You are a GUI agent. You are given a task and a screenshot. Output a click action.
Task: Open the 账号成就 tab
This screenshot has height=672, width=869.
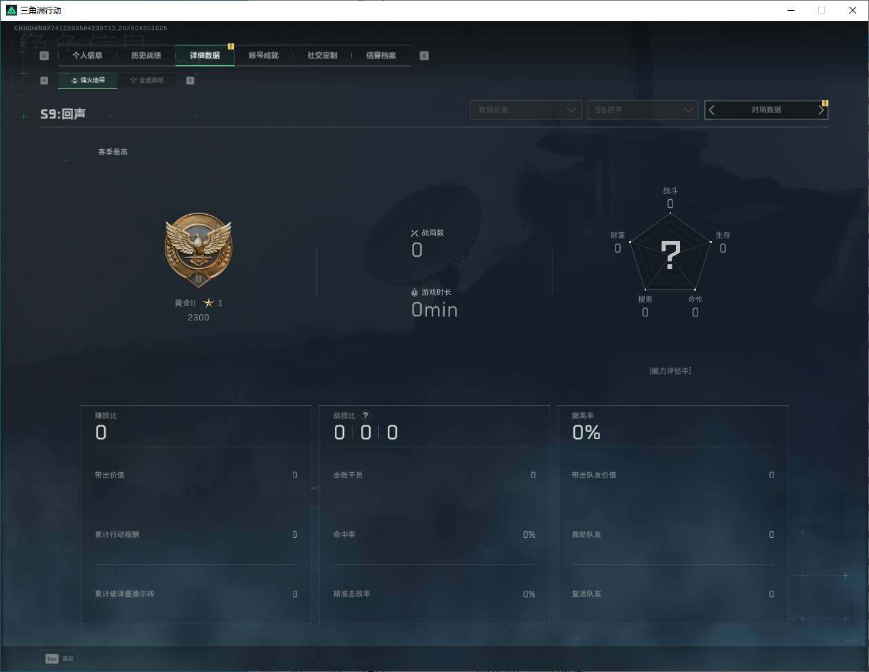pyautogui.click(x=264, y=56)
